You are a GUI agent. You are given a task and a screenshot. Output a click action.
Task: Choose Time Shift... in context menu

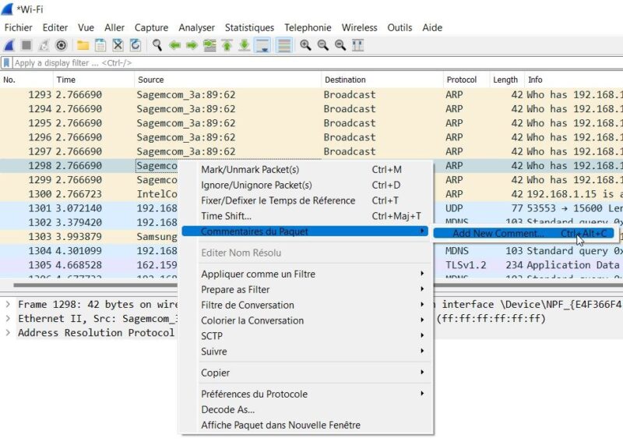pyautogui.click(x=305, y=216)
